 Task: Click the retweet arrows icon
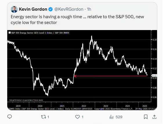(44, 117)
